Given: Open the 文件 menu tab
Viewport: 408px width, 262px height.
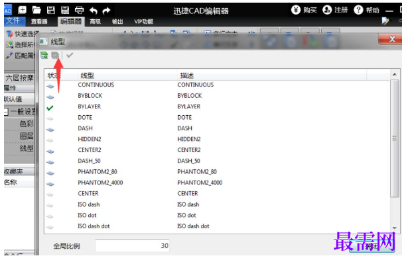Looking at the screenshot, I should (x=15, y=21).
